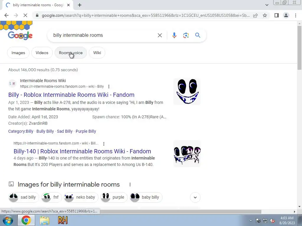Open options for the Billy-140 result

104,144
